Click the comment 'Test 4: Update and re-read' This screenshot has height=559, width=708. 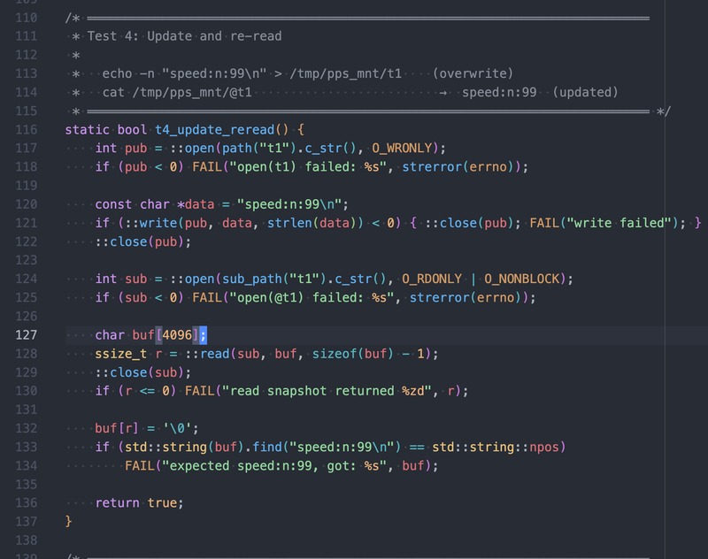[x=184, y=36]
